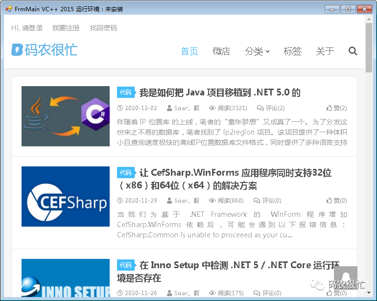This screenshot has width=377, height=301.
Task: Open comments 评论(2) on the Java article
Action: tap(271, 108)
